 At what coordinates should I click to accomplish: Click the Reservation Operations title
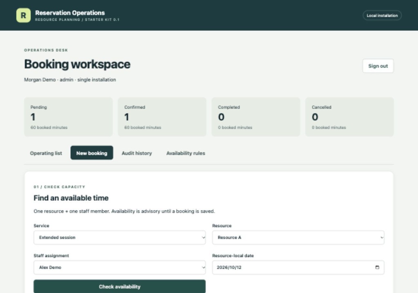70,13
